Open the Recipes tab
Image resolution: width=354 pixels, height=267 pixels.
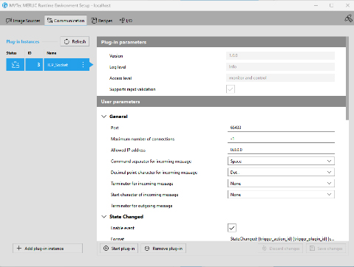[x=102, y=21]
